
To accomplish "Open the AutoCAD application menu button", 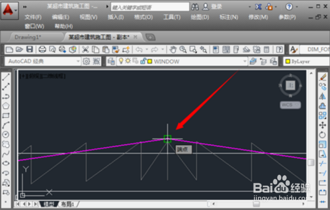I will 9,10.
